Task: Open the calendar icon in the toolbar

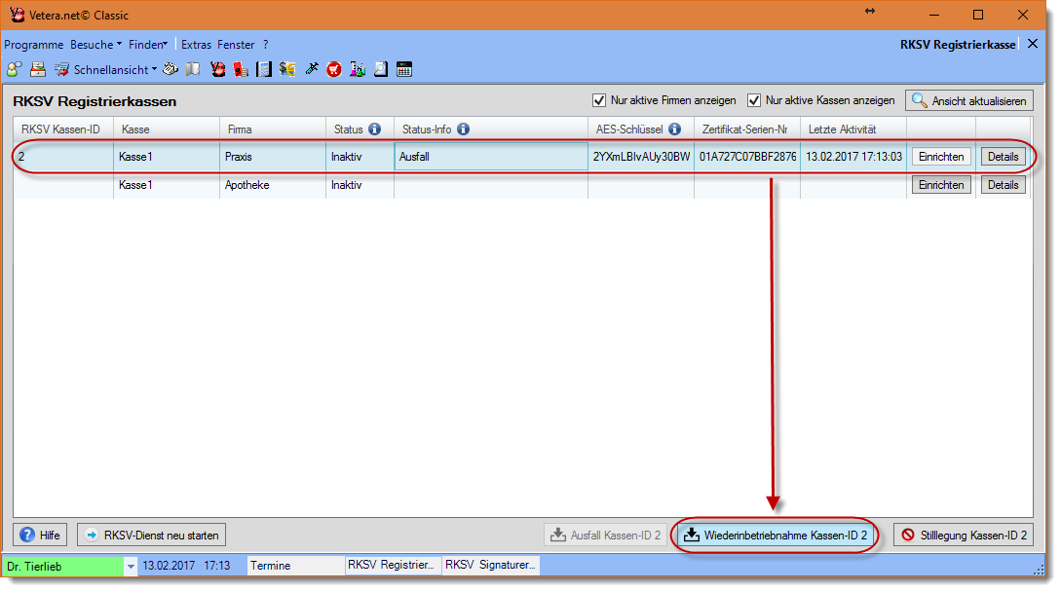Action: 404,69
